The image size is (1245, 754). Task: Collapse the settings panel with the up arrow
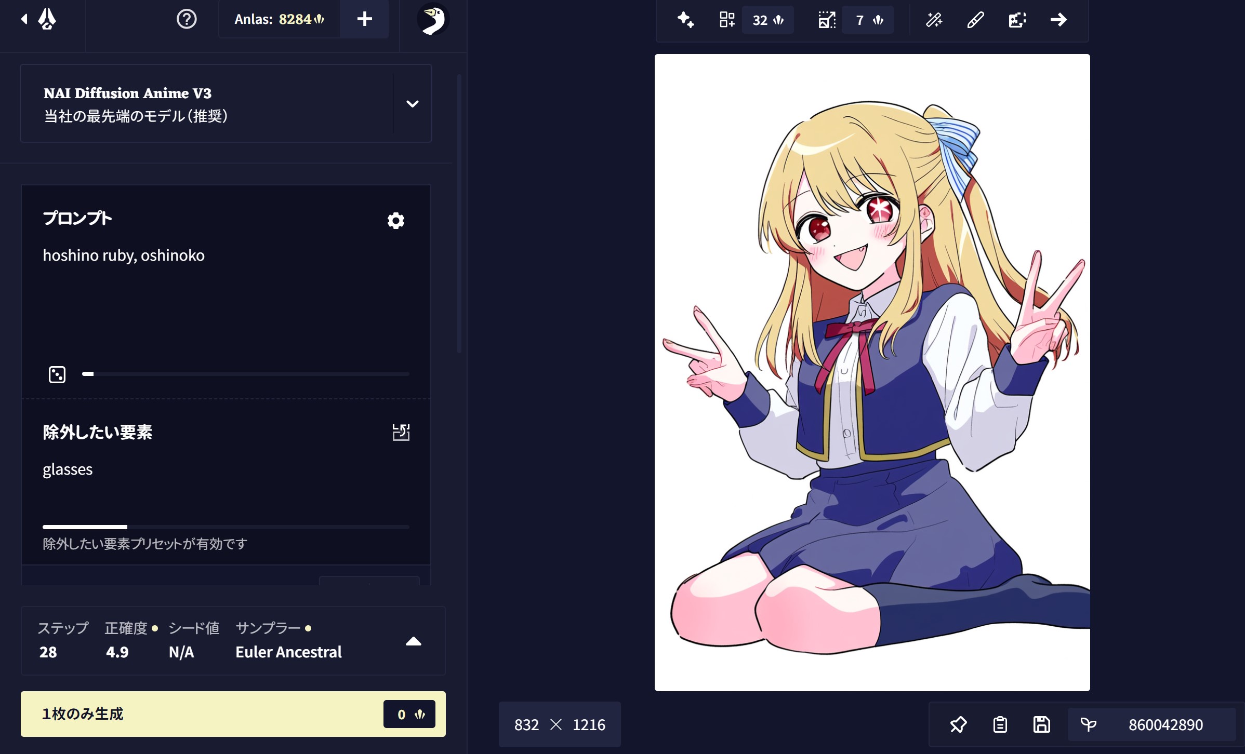pos(413,641)
